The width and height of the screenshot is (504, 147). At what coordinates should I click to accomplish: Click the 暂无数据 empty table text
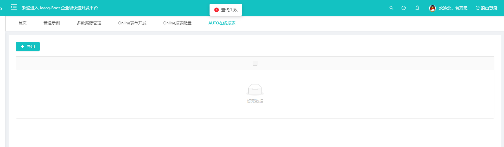tap(255, 101)
